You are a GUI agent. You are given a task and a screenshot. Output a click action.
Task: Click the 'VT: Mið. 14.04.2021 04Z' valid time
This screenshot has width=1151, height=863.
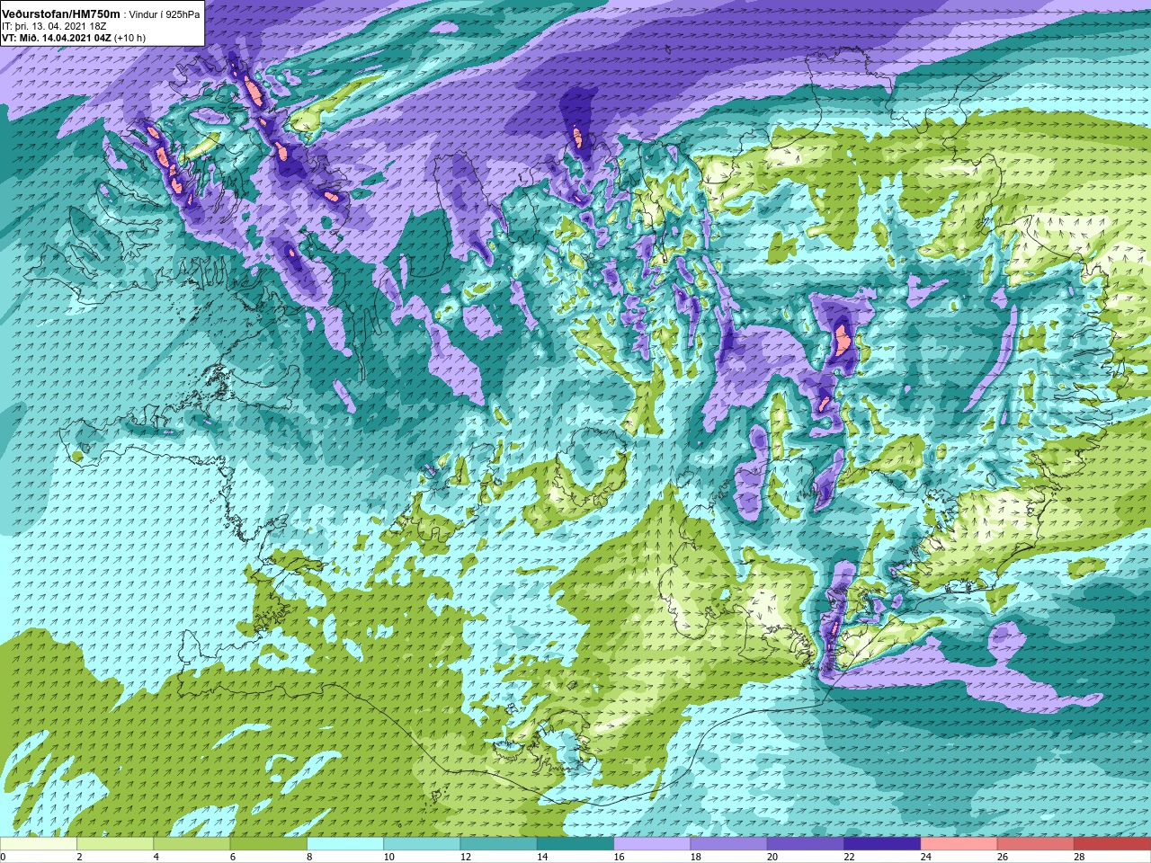click(x=57, y=39)
